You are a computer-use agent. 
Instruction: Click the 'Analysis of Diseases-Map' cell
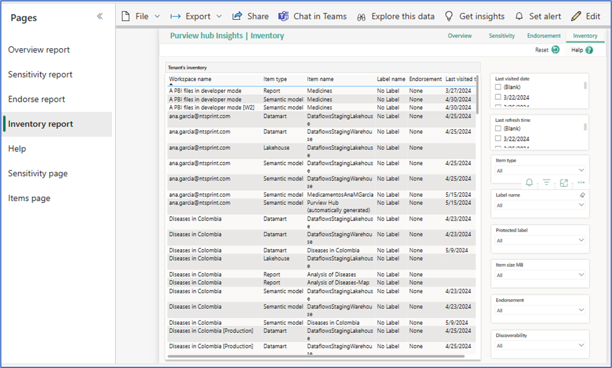click(x=338, y=282)
